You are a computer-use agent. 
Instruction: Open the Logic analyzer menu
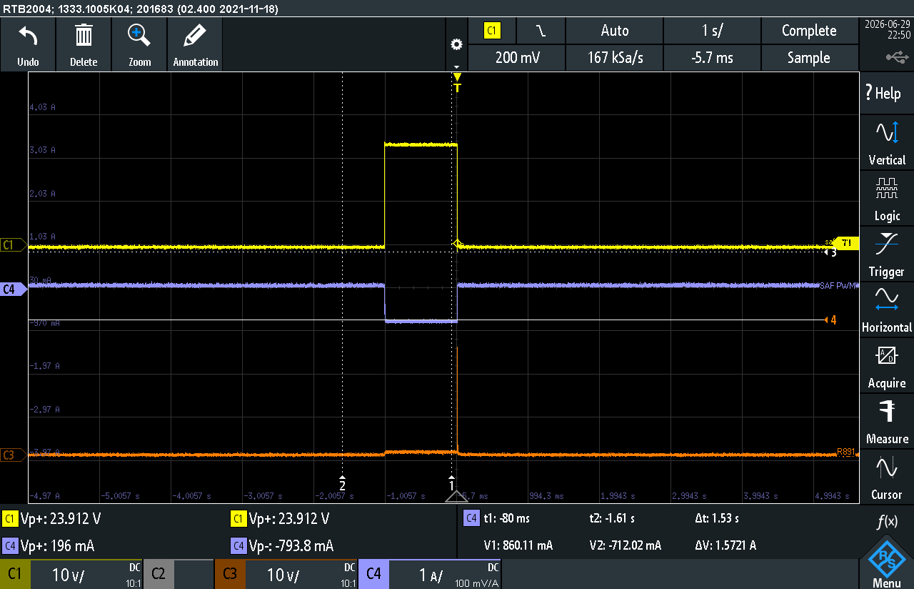pos(887,198)
